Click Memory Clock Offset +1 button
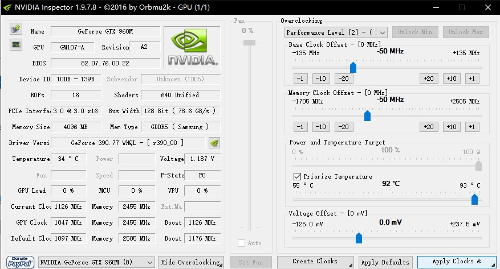This screenshot has height=269, width=500. point(472,127)
